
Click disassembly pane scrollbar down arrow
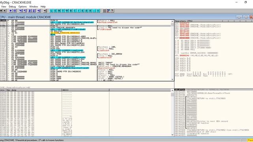172,79
